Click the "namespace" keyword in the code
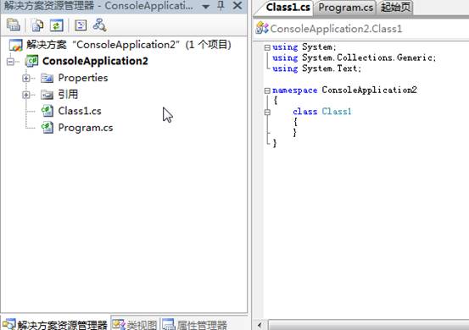This screenshot has height=330, width=469. (294, 90)
